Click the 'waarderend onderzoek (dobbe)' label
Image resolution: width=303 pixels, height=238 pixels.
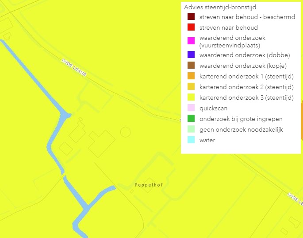(245, 55)
